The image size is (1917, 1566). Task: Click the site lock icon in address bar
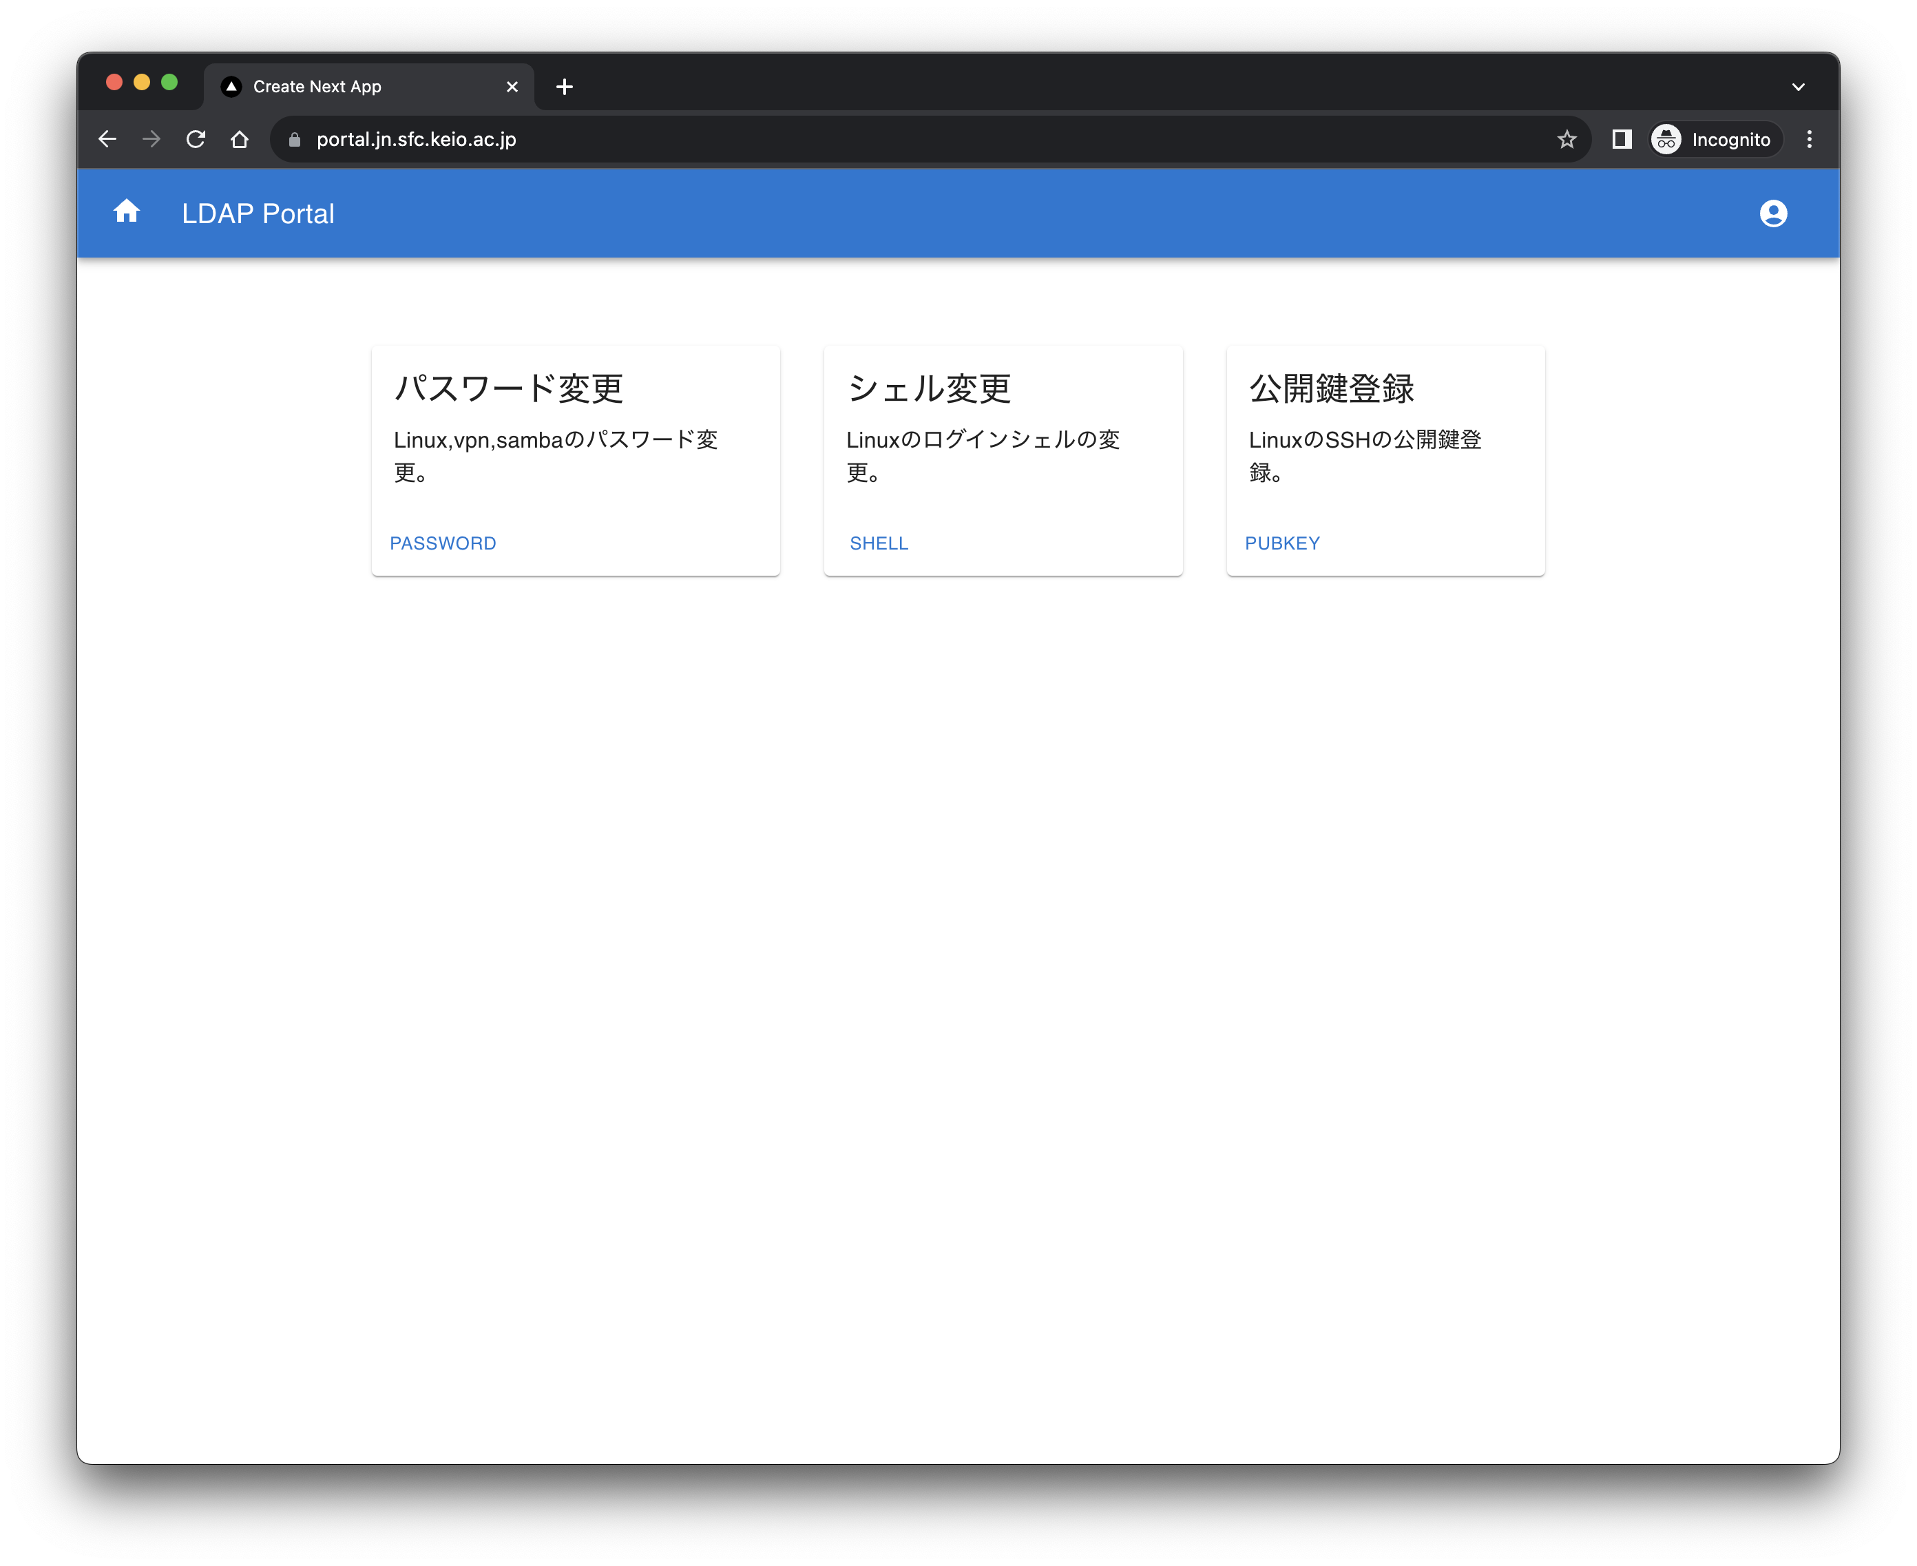pos(294,140)
